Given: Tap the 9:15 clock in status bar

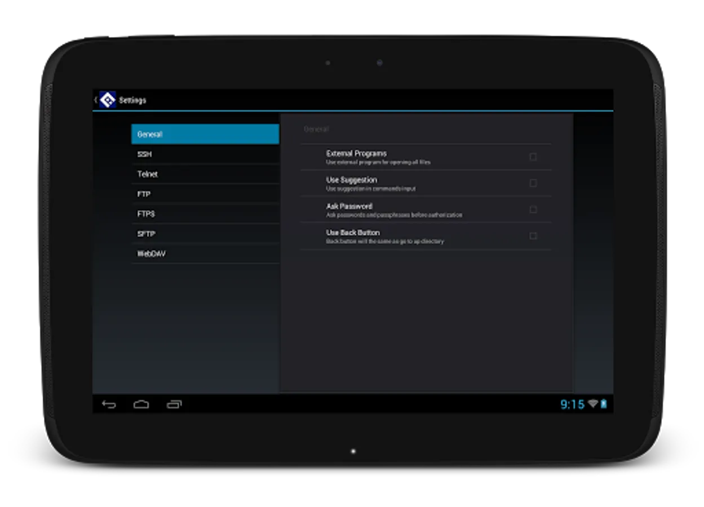Looking at the screenshot, I should pyautogui.click(x=572, y=404).
